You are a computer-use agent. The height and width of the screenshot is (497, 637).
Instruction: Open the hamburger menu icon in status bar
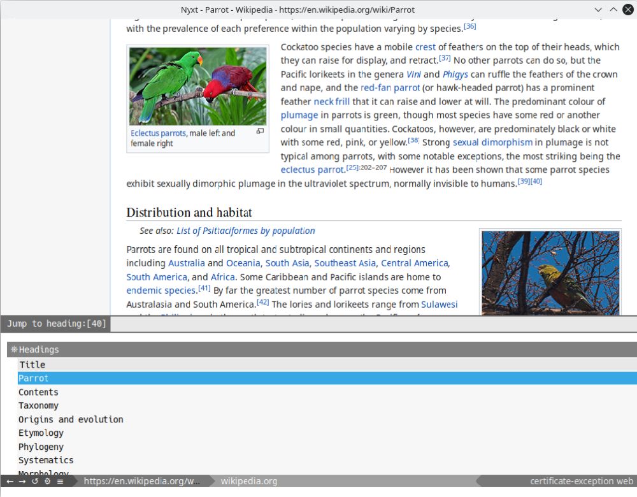[60, 481]
